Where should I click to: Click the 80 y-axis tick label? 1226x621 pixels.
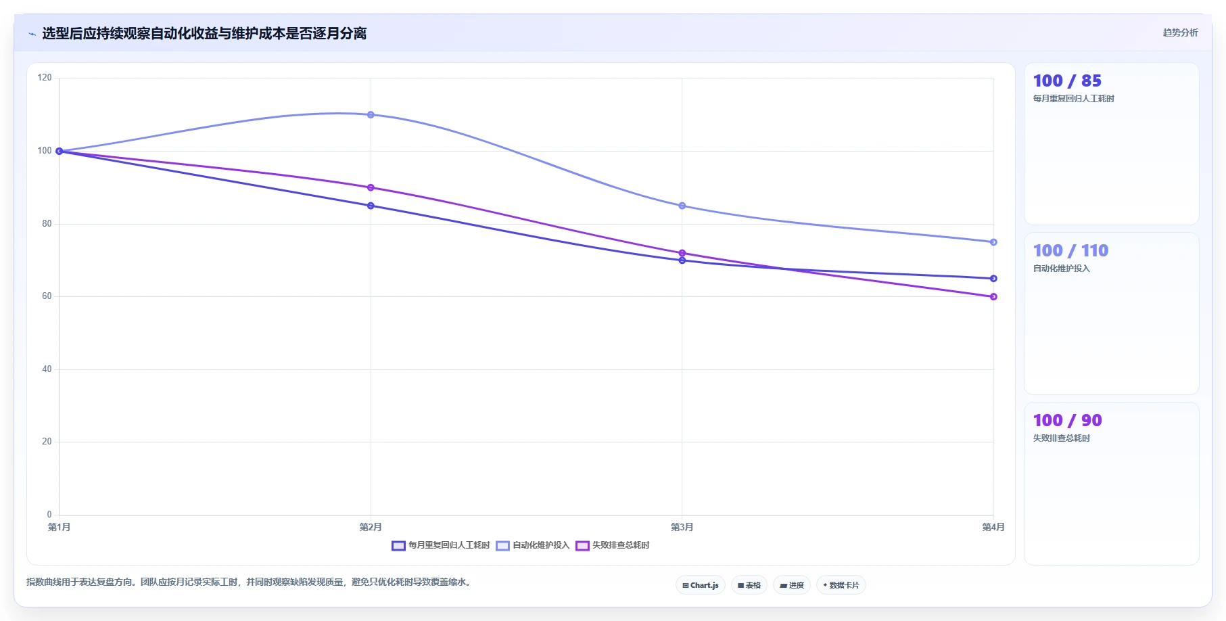47,224
